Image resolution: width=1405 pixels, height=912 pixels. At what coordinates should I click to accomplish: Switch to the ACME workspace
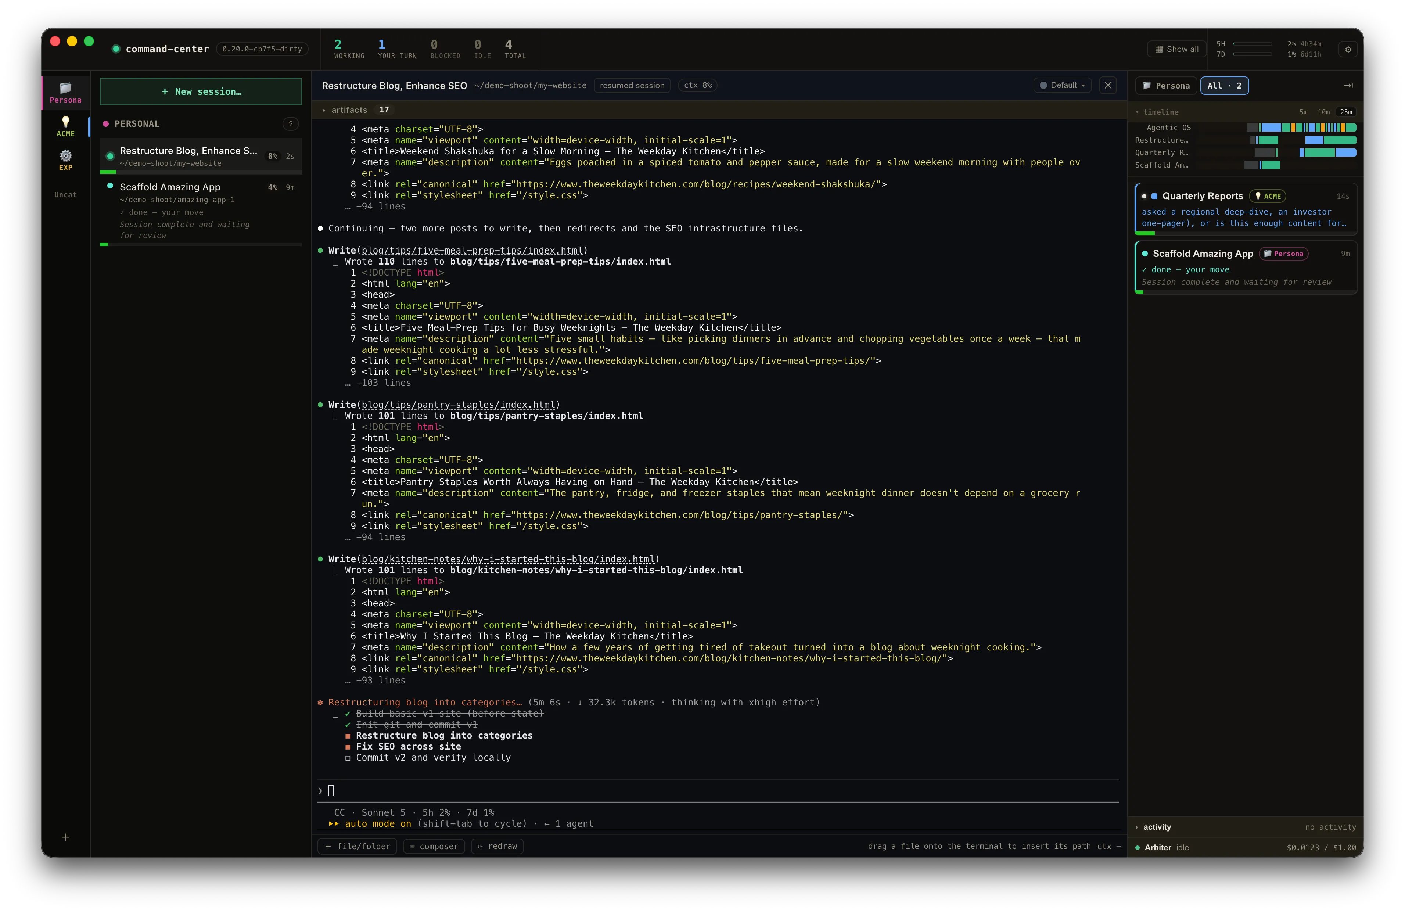click(65, 127)
